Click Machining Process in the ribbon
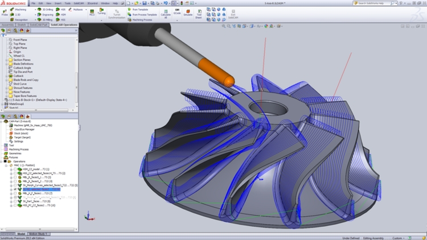 pyautogui.click(x=139, y=20)
